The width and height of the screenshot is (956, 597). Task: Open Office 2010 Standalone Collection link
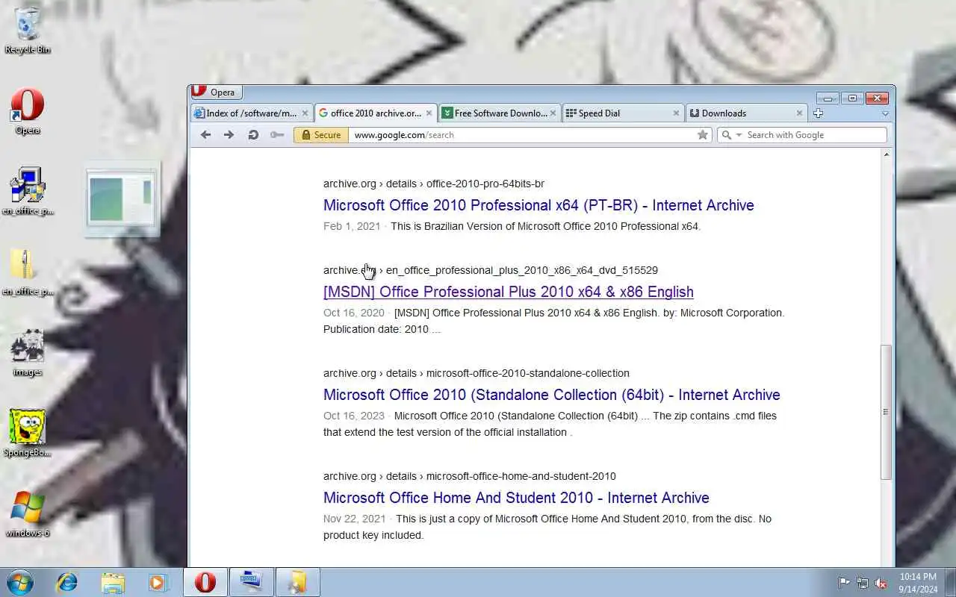(x=552, y=395)
